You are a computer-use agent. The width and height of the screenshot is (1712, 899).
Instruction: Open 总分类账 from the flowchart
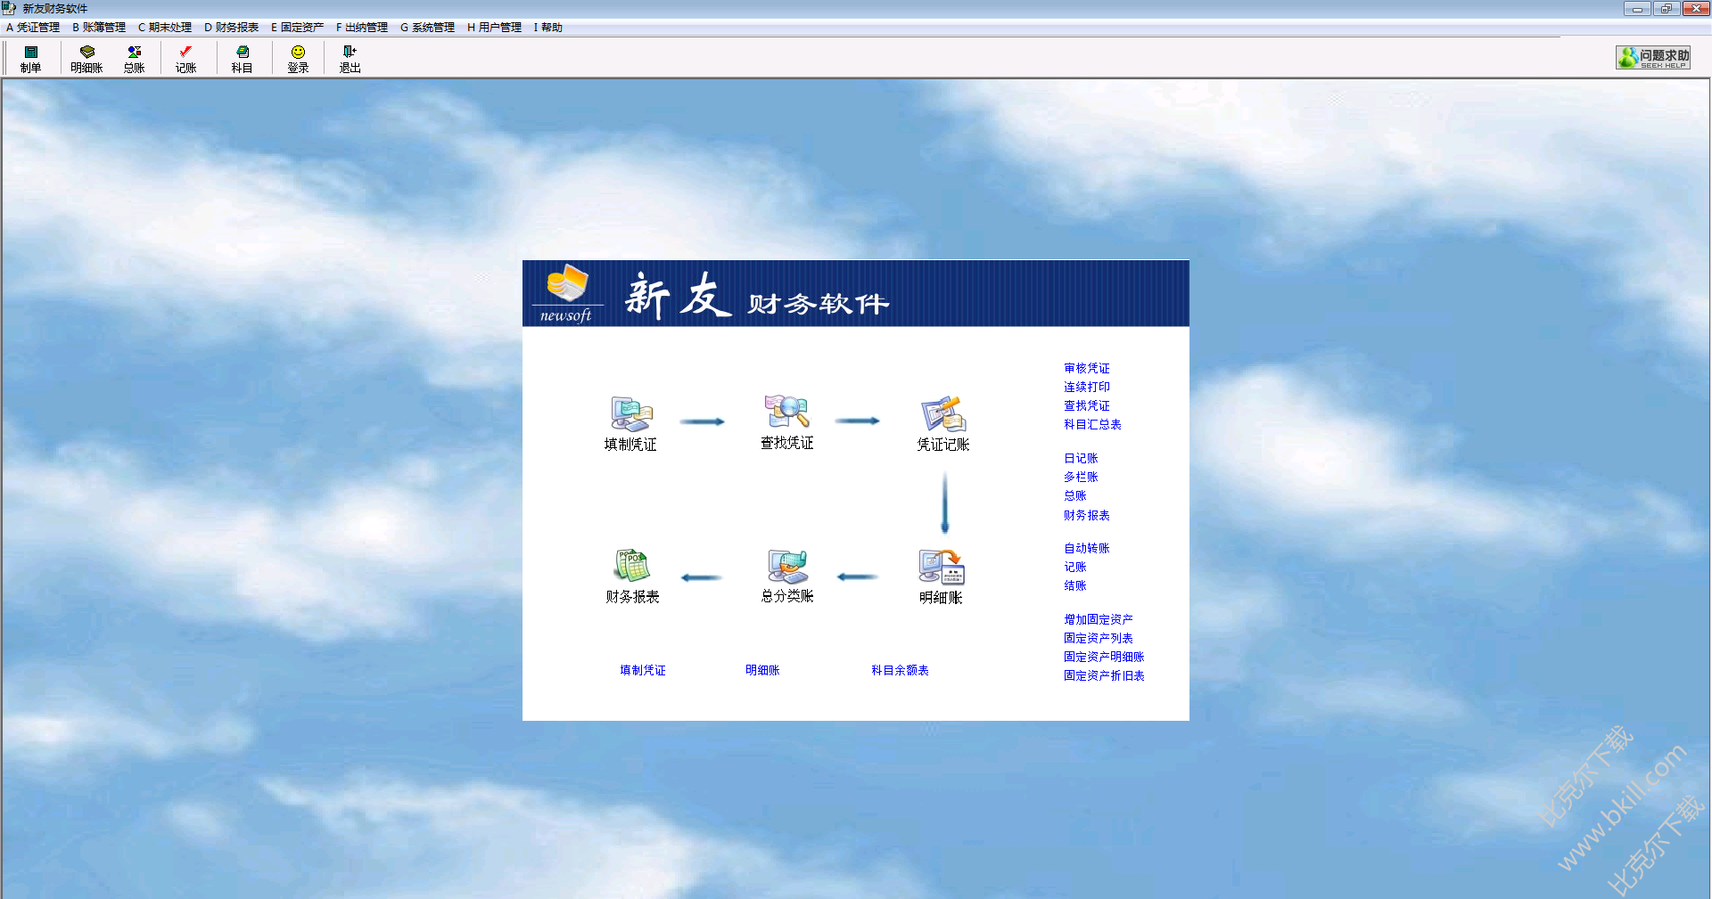pyautogui.click(x=786, y=566)
